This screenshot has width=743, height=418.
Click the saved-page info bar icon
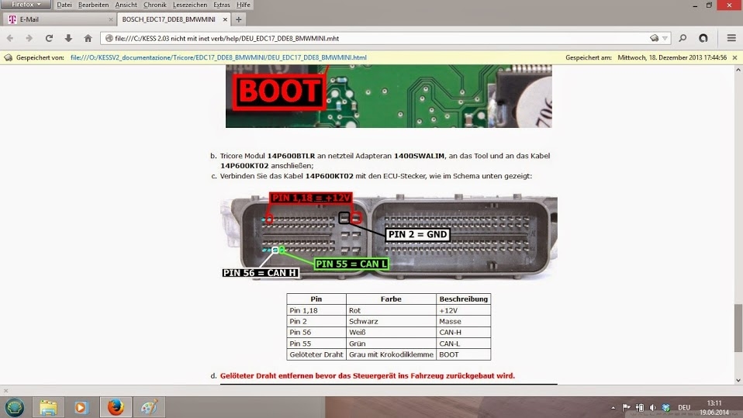click(8, 57)
